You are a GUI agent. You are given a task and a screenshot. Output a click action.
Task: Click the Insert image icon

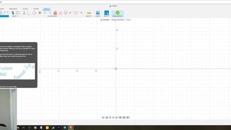(98, 13)
